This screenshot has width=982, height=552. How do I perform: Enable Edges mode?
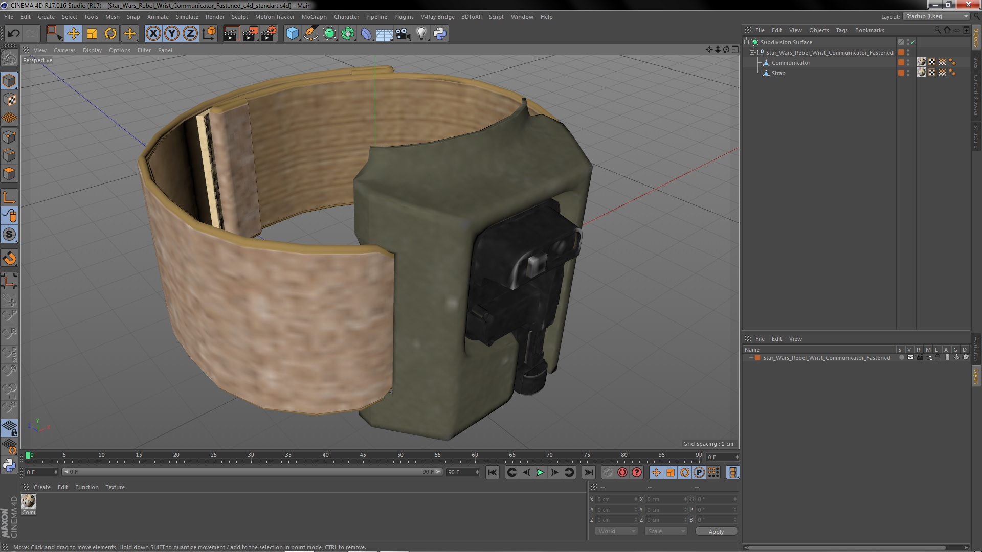click(9, 155)
